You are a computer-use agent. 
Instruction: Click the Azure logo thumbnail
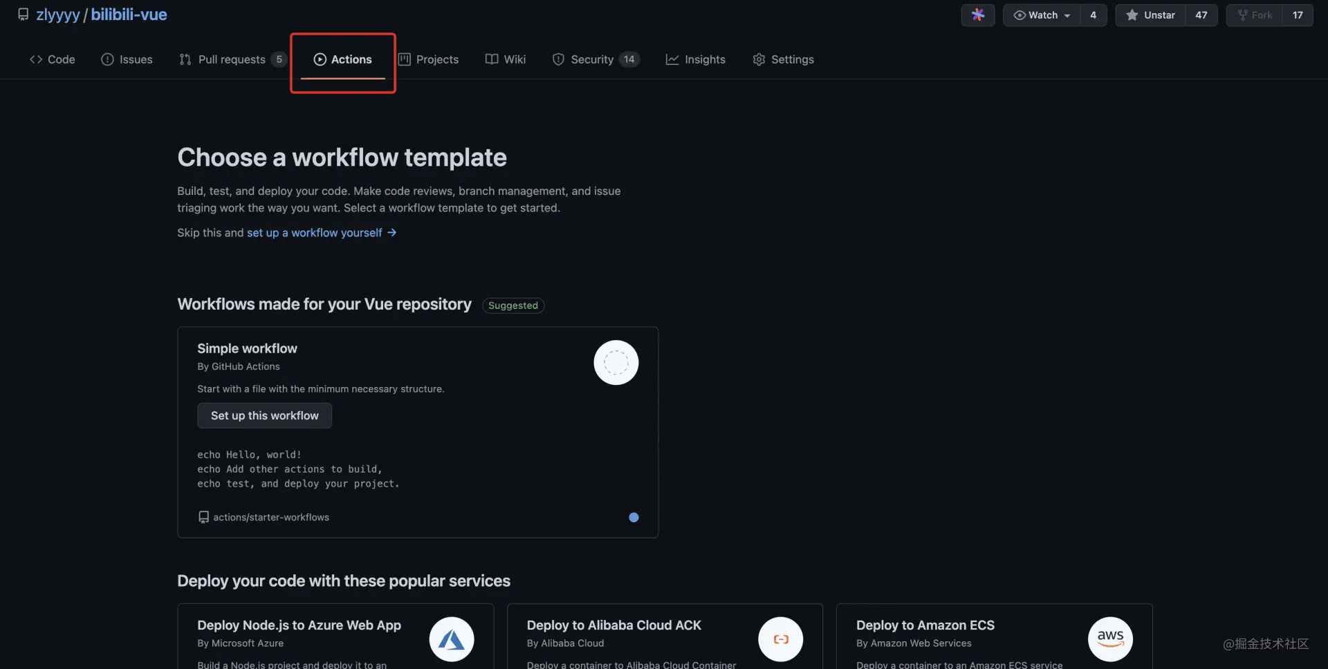[x=451, y=639]
